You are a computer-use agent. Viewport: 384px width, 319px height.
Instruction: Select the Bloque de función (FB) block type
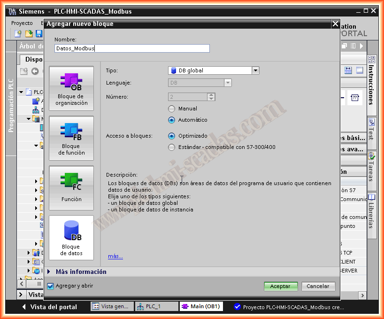pyautogui.click(x=71, y=138)
